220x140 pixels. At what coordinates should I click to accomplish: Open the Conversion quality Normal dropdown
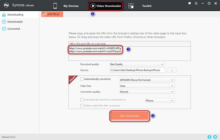click(147, 92)
